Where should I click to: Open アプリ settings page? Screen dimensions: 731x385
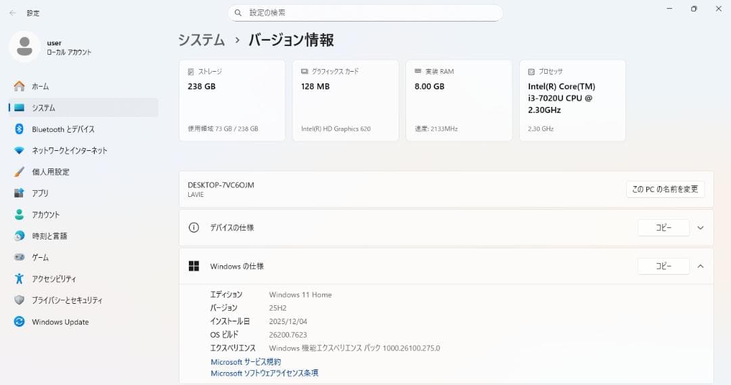[83, 193]
